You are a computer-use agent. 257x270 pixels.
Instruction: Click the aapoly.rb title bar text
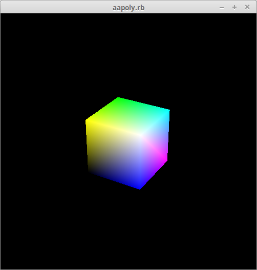pos(128,8)
